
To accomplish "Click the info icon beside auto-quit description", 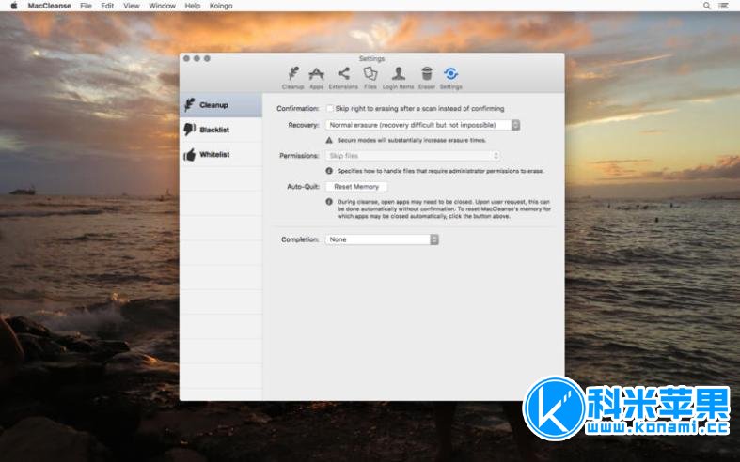I will point(329,201).
